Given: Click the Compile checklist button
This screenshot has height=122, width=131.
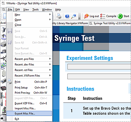Looking at the screenshot, I should pos(108,16).
